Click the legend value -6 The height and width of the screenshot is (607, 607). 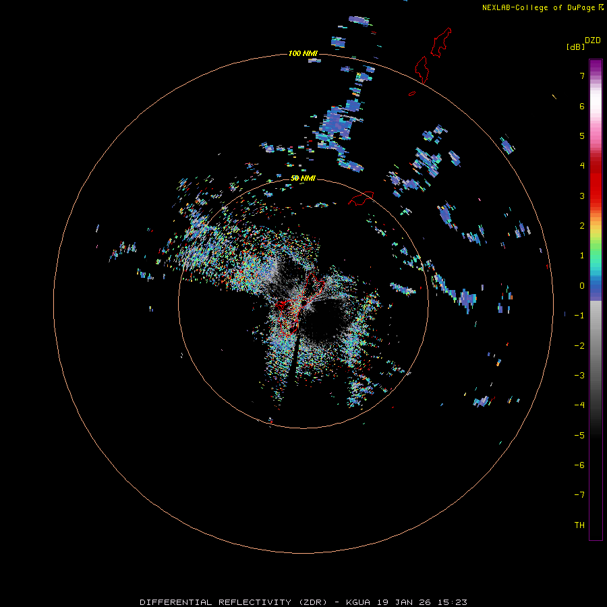pos(579,465)
